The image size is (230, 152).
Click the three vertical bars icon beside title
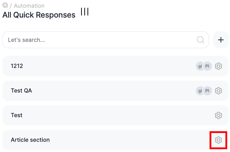(x=85, y=12)
